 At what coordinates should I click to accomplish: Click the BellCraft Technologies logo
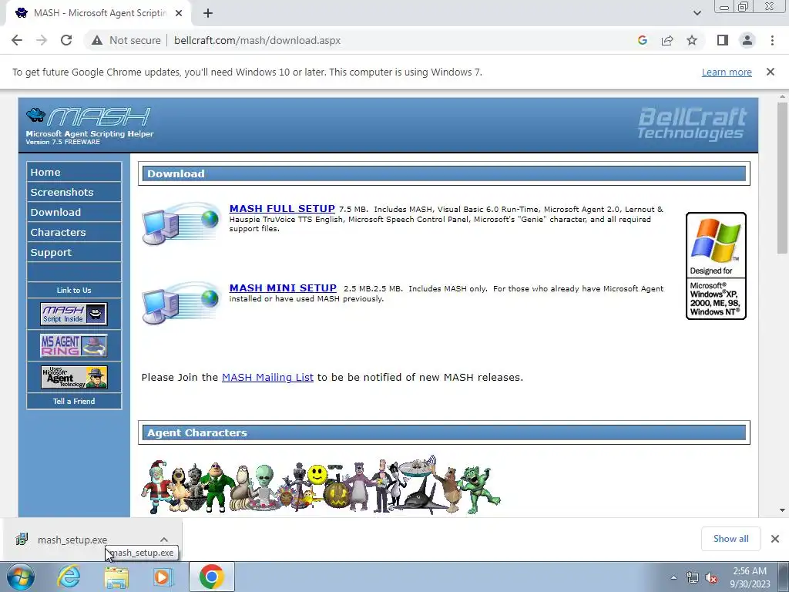pos(692,123)
